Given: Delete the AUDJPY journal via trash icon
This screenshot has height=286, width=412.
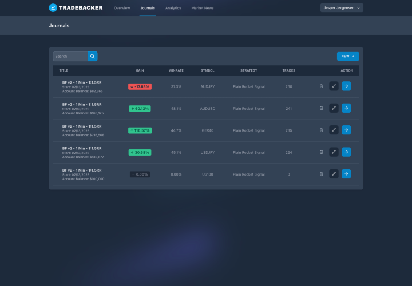Looking at the screenshot, I should (x=321, y=86).
